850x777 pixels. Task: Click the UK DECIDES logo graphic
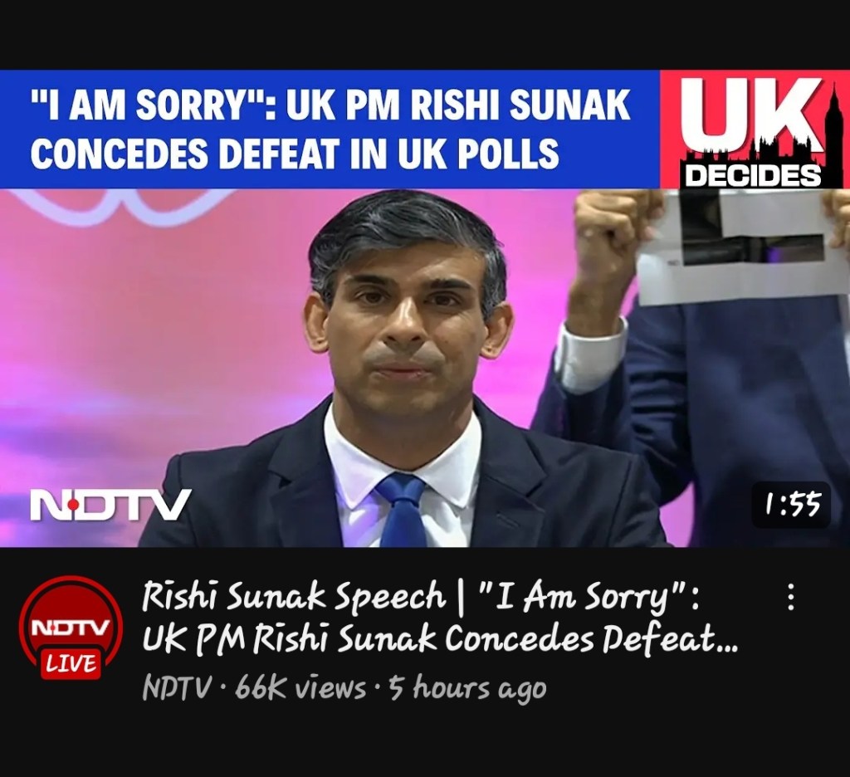pyautogui.click(x=755, y=129)
